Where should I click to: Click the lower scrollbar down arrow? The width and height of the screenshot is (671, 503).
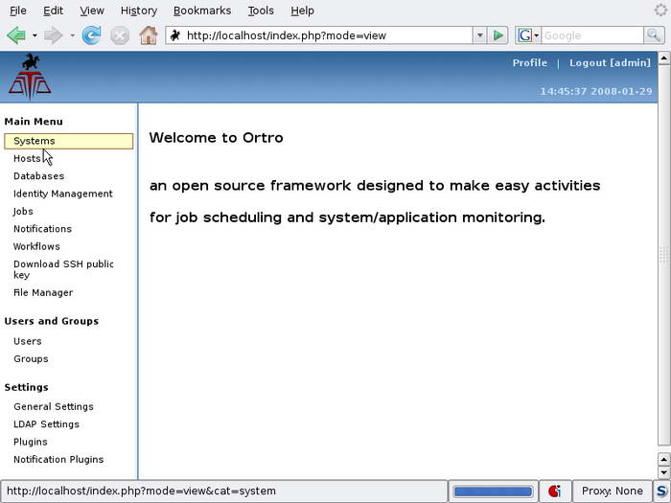tap(663, 472)
